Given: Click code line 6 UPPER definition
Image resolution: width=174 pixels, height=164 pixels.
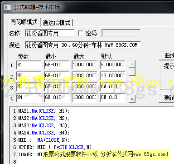Looking at the screenshot, I should (x=56, y=147).
